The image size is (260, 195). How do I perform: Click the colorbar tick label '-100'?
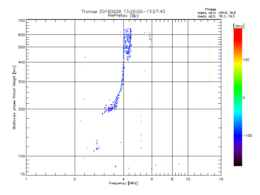tap(247, 136)
